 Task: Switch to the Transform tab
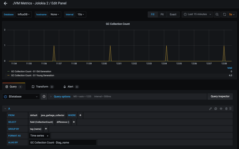pyautogui.click(x=42, y=87)
